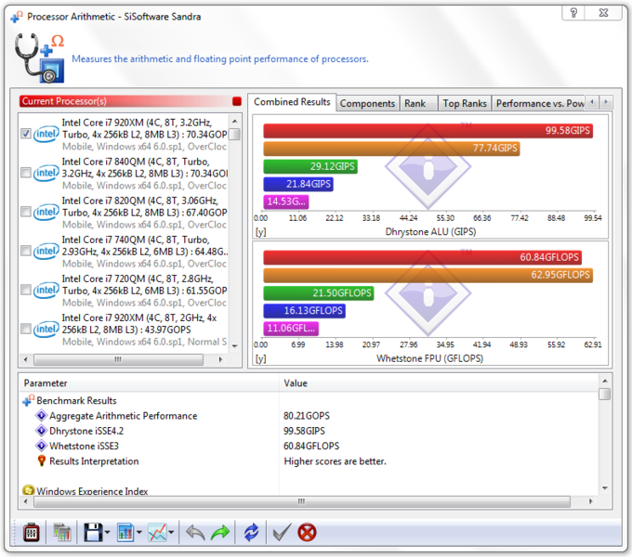Click the checkmark OK icon

click(280, 532)
